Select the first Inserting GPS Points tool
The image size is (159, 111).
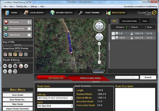(5, 54)
